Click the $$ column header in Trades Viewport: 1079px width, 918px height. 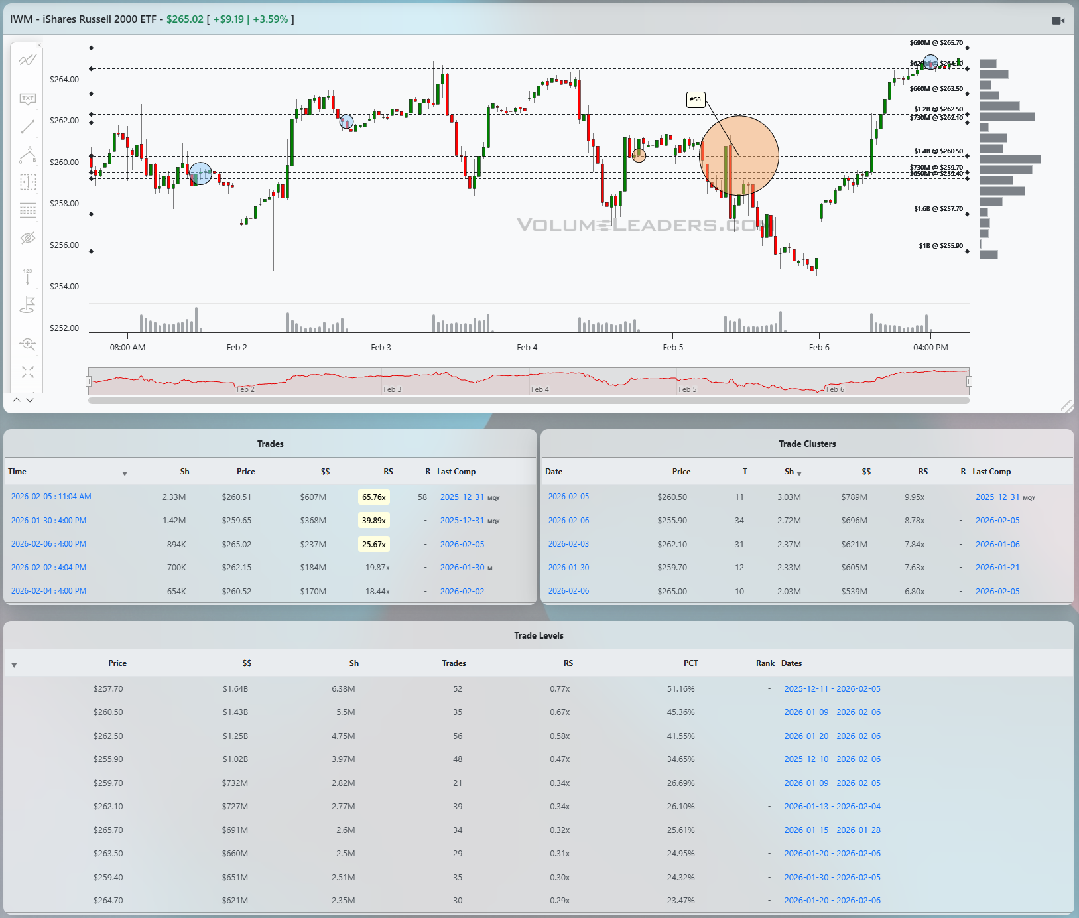(x=325, y=472)
